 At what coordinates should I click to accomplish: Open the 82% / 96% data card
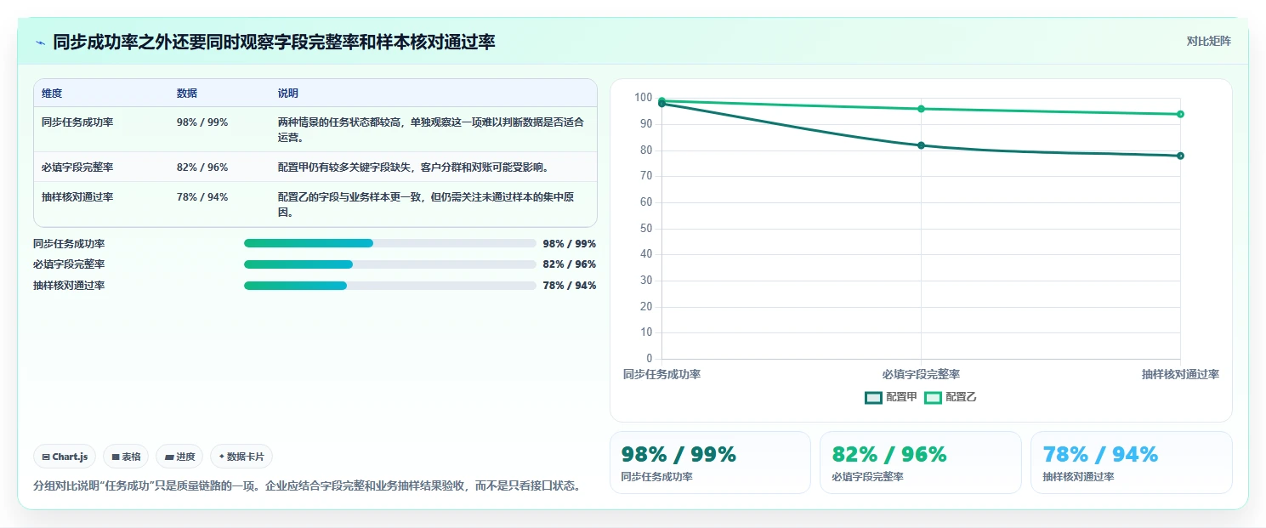click(x=921, y=463)
